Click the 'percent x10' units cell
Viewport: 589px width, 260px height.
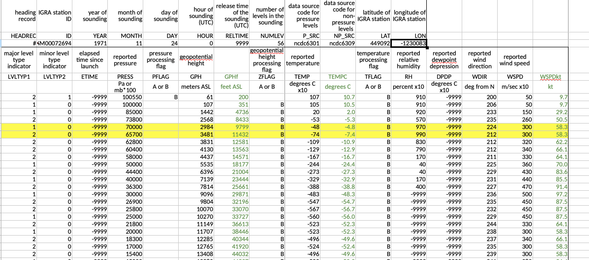coord(409,87)
